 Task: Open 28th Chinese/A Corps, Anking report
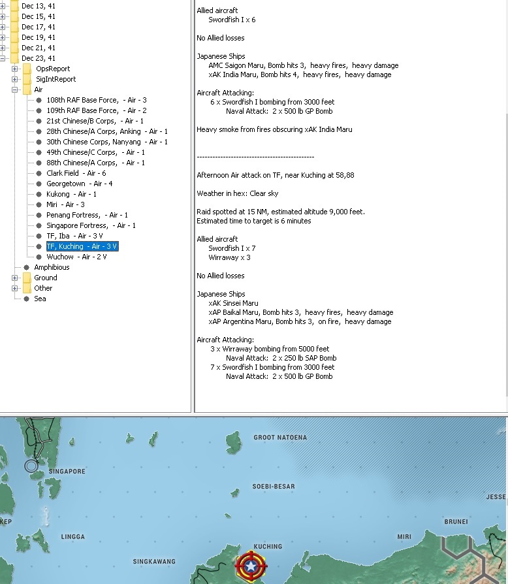tap(107, 131)
